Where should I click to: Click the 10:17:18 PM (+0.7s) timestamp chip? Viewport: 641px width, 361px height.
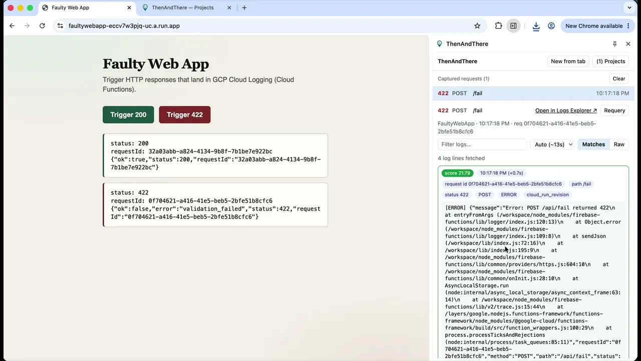(x=502, y=173)
